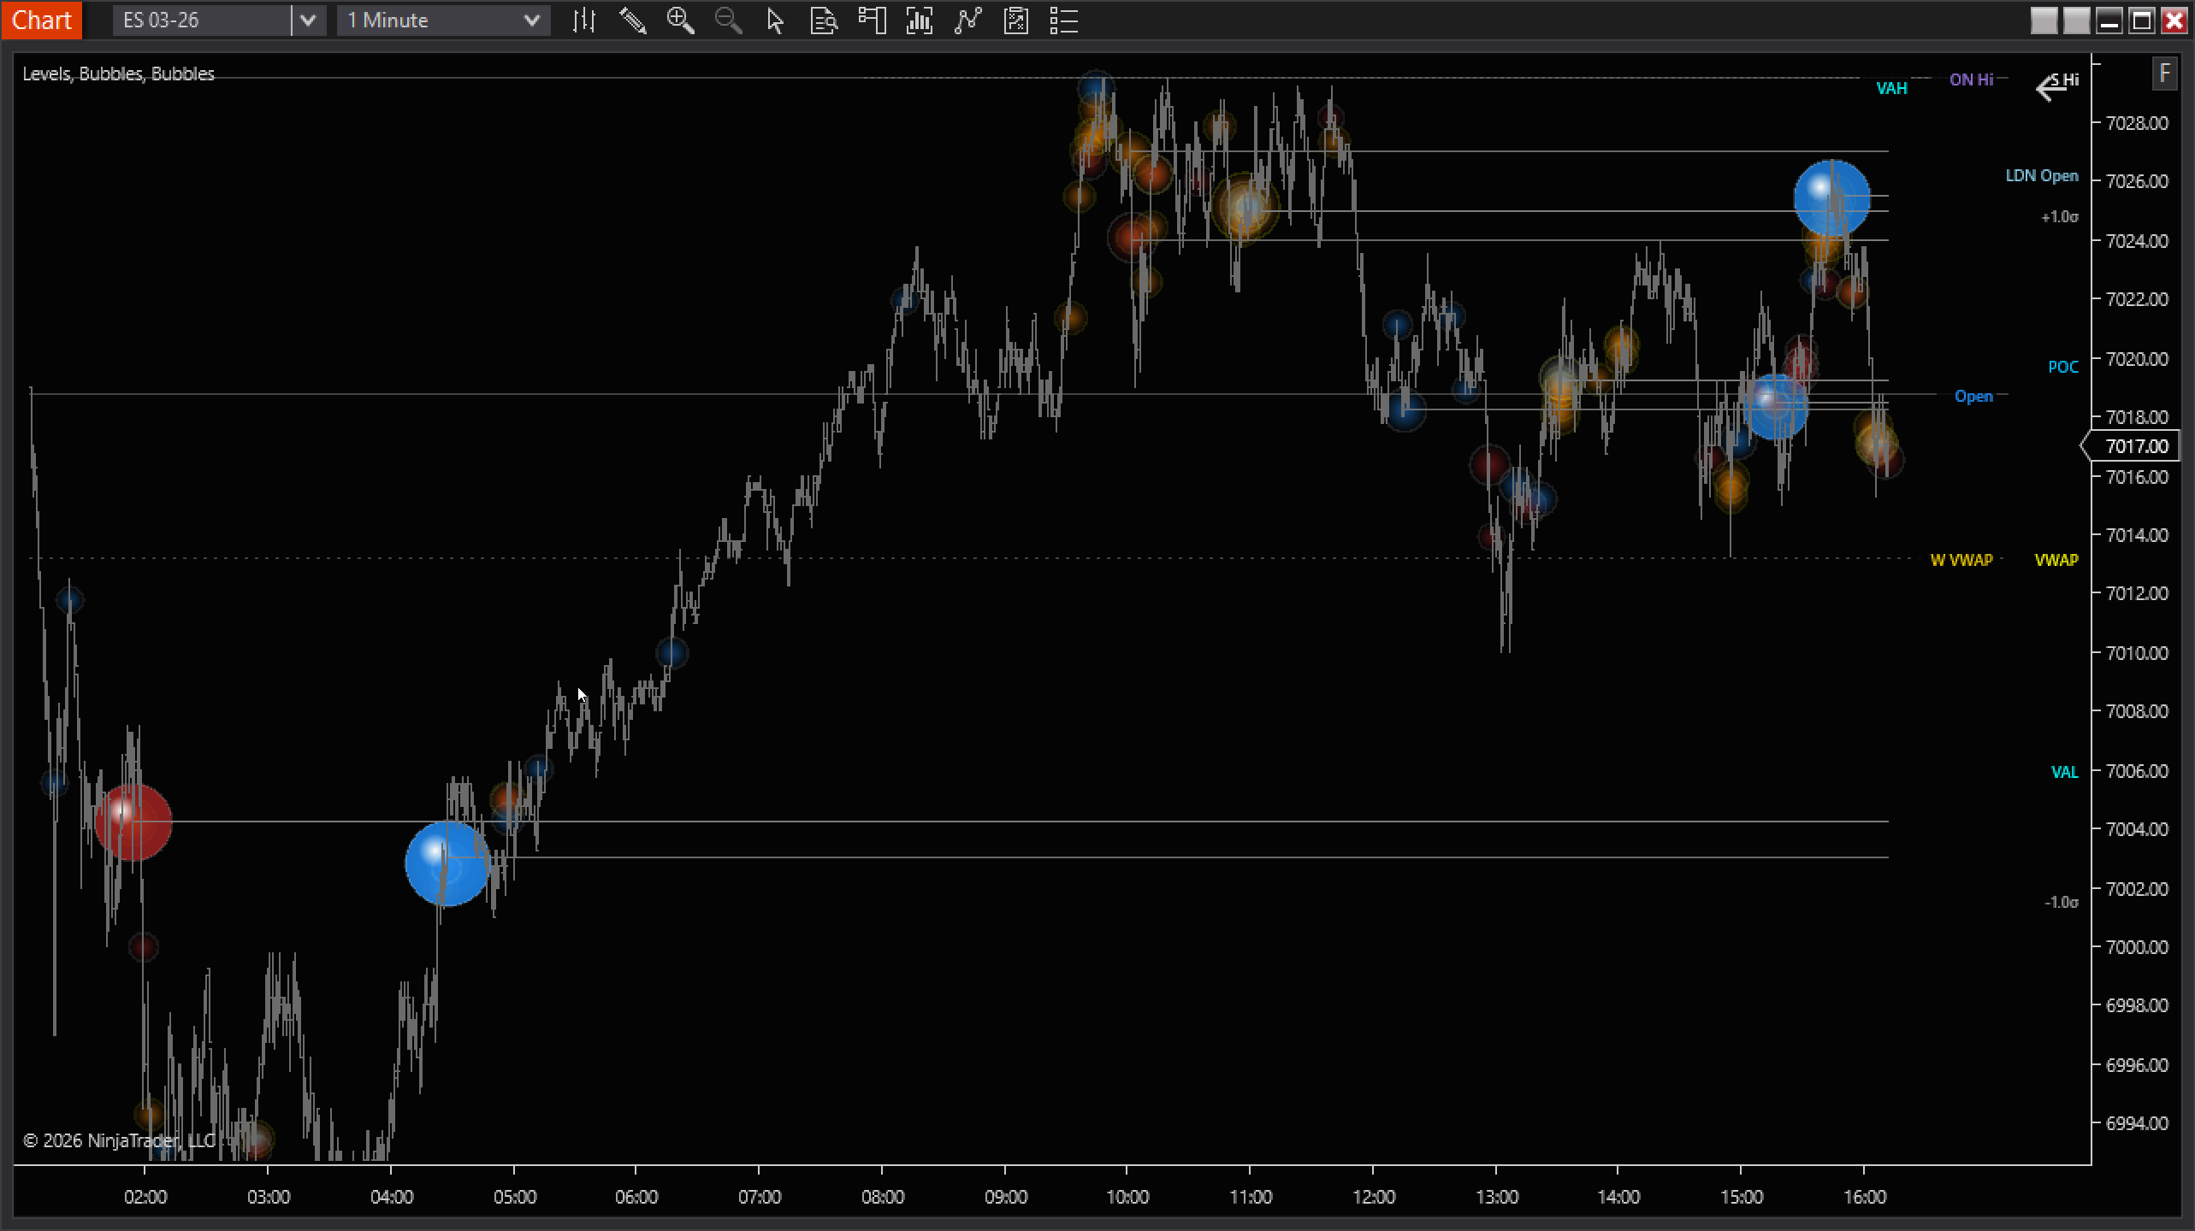Viewport: 2195px width, 1231px height.
Task: Expand the 1 Minute interval dropdown
Action: point(531,21)
